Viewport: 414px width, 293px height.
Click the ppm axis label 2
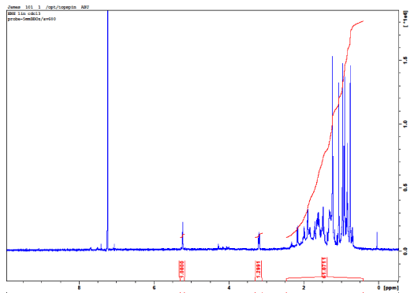pos(304,287)
